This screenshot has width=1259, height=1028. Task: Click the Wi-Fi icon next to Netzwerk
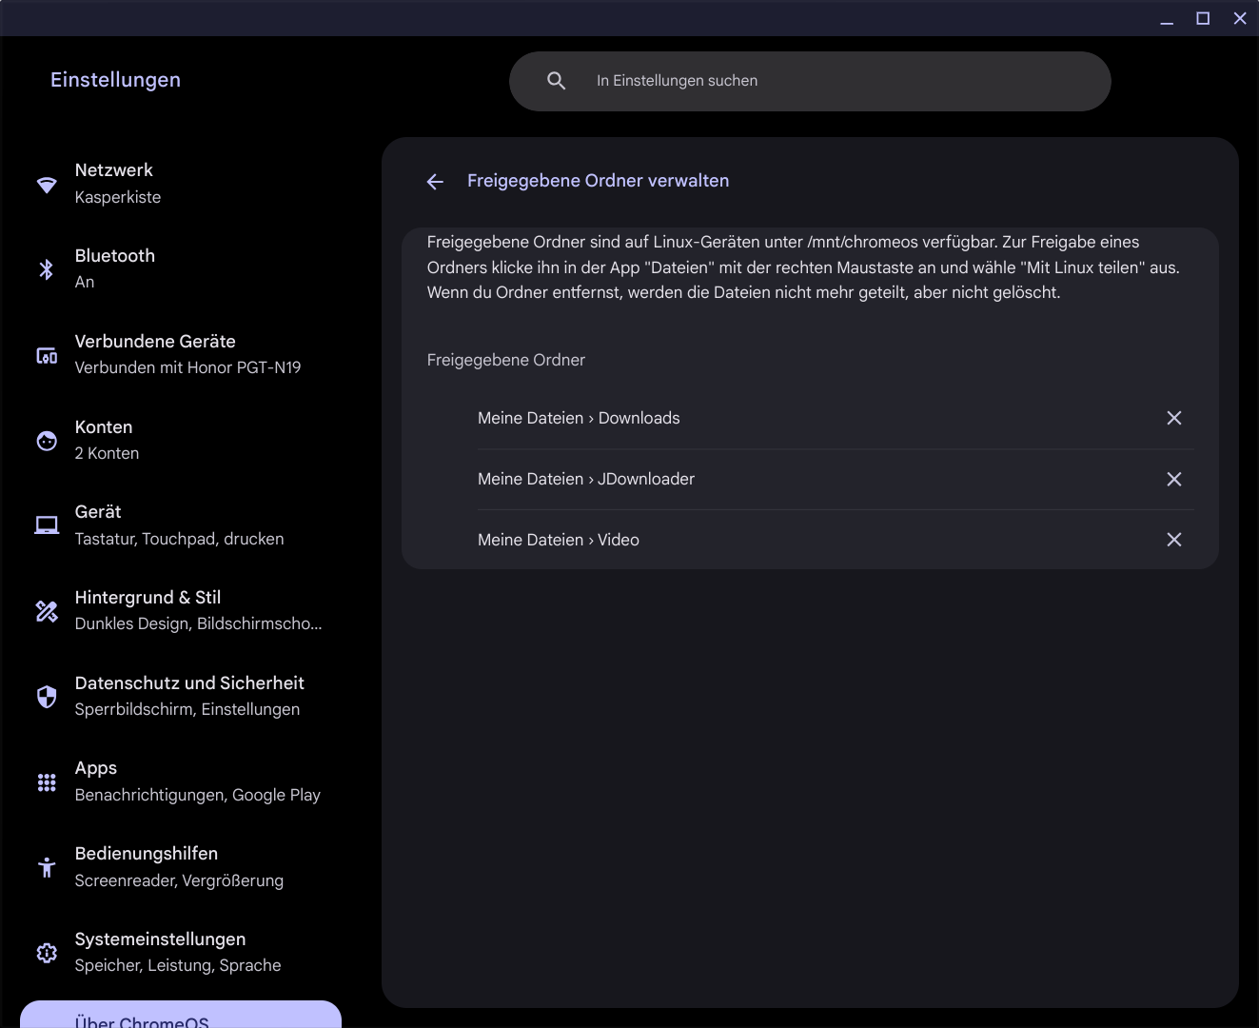47,185
